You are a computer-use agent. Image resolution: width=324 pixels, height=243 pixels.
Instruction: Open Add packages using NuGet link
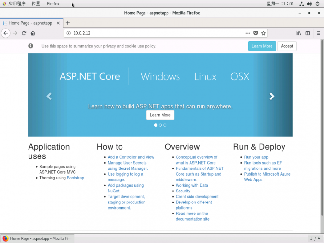tap(126, 188)
